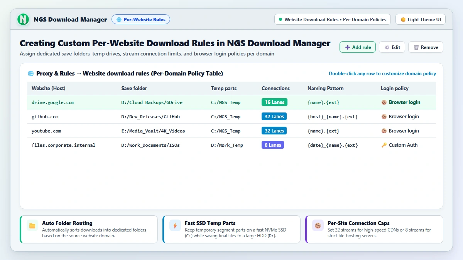Select the github.com host cell
This screenshot has height=260, width=463.
[45, 117]
